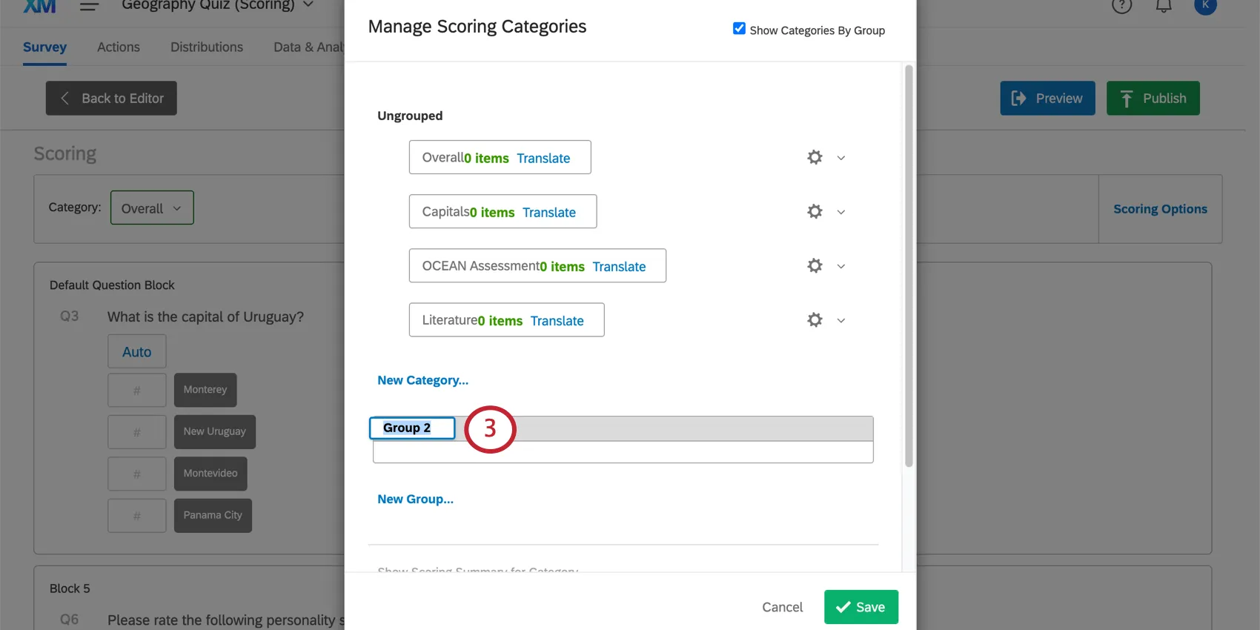
Task: Open the Geography Quiz survey name dropdown
Action: pos(307,4)
